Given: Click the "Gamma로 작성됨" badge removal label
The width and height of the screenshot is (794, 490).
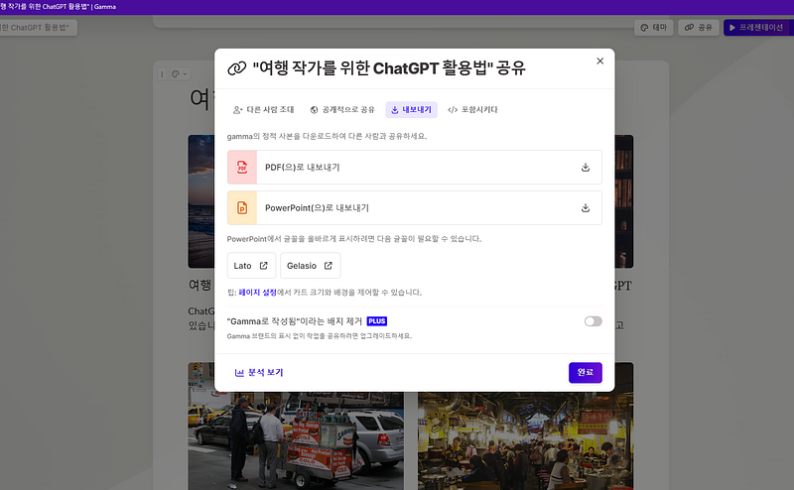Looking at the screenshot, I should 295,321.
